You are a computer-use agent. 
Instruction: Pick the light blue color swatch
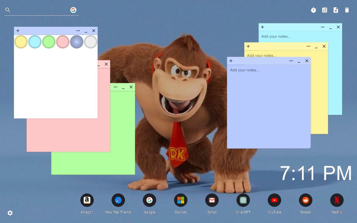click(x=35, y=42)
